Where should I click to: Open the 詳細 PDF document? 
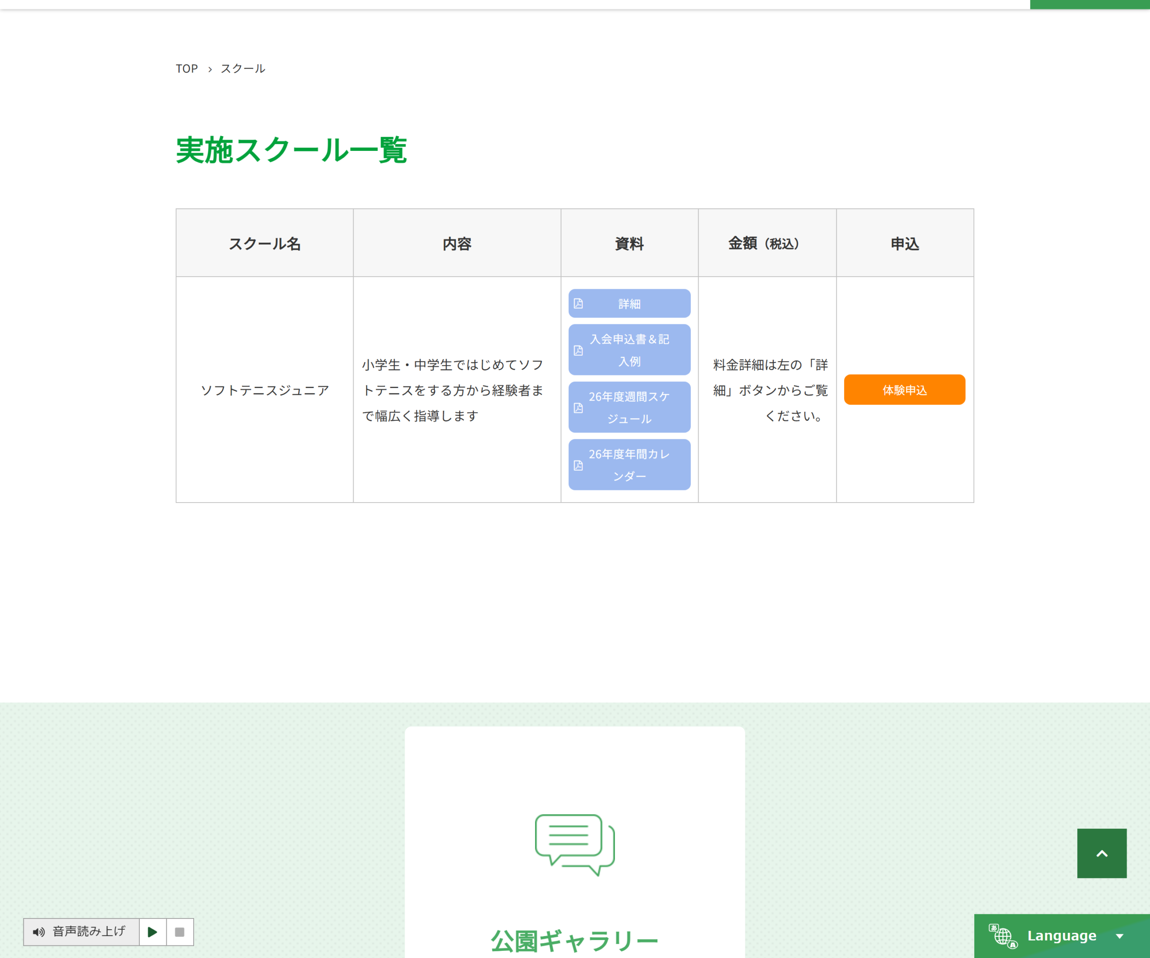[629, 303]
